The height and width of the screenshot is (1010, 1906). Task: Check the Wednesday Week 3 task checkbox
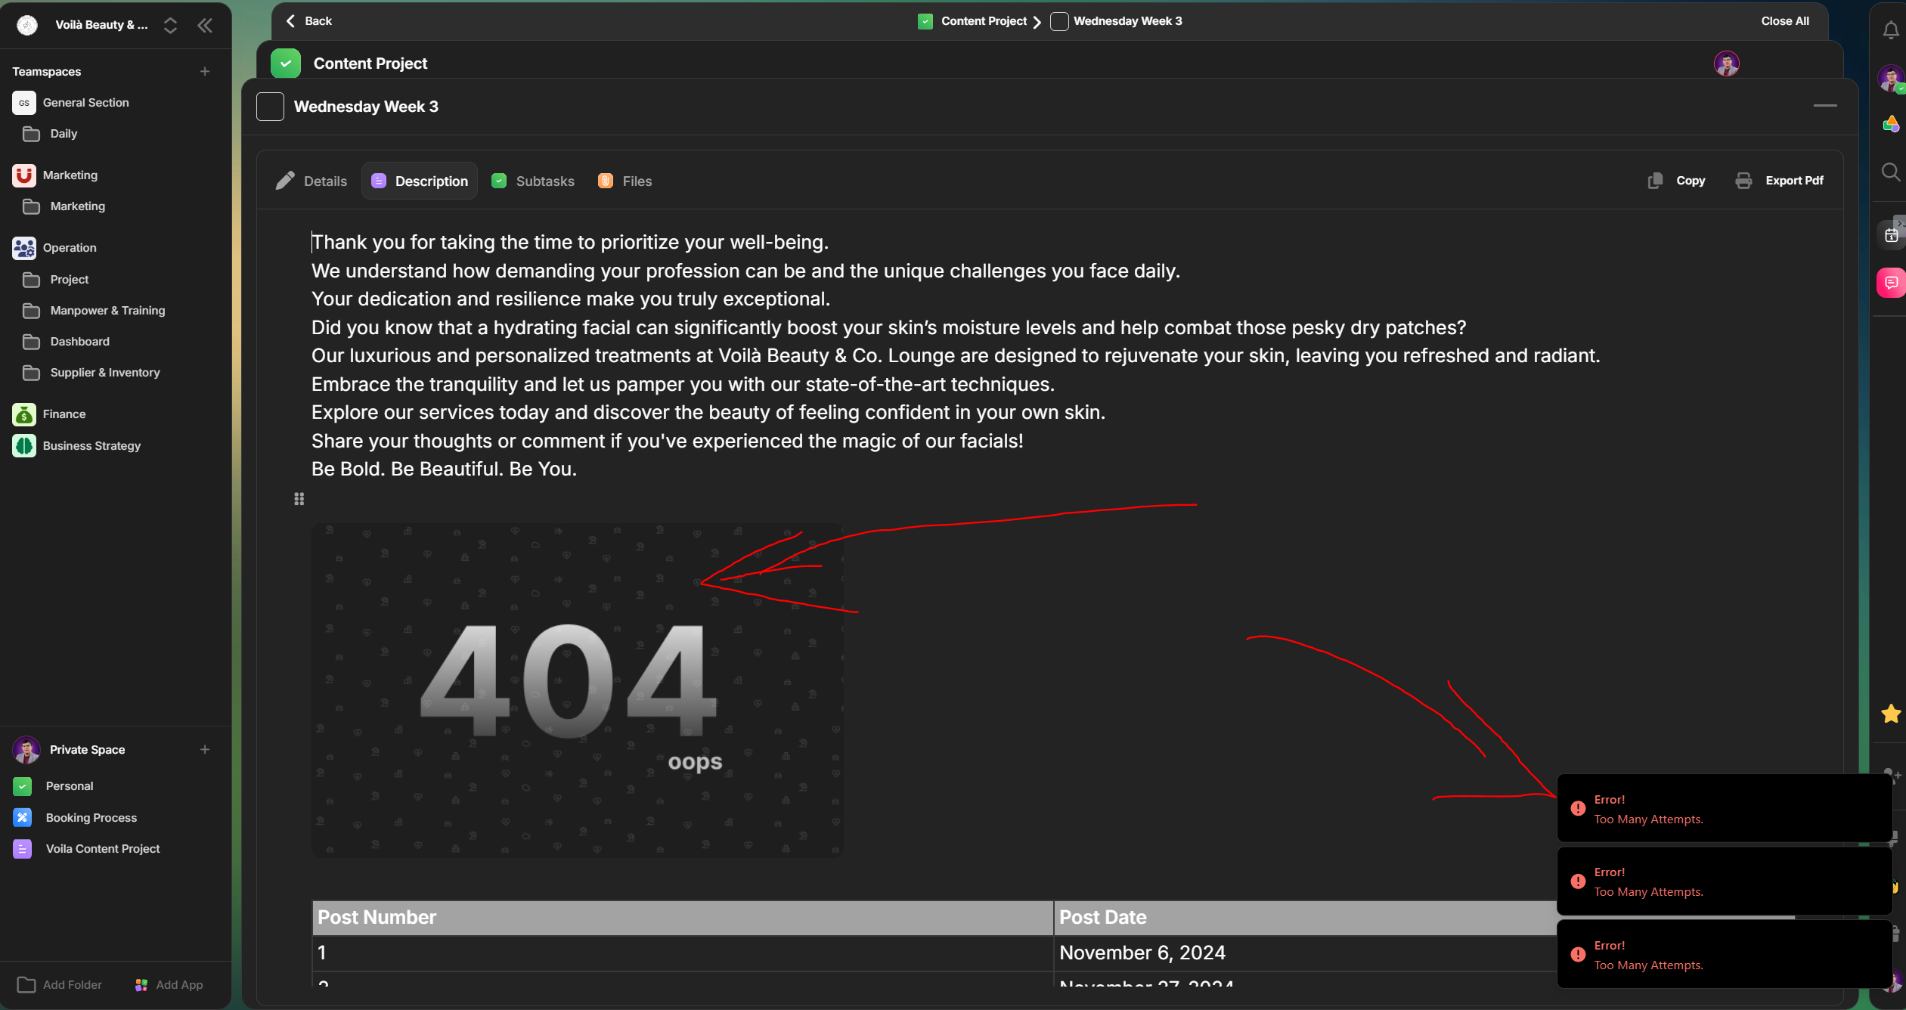(x=270, y=107)
